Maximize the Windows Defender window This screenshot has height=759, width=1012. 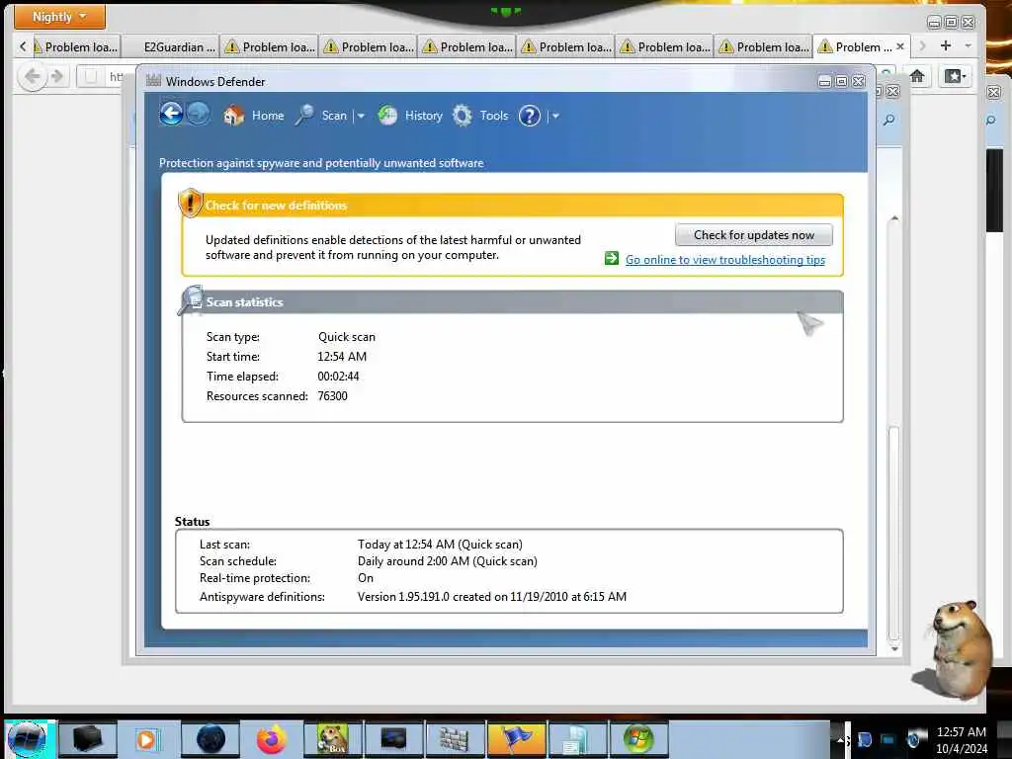coord(841,81)
